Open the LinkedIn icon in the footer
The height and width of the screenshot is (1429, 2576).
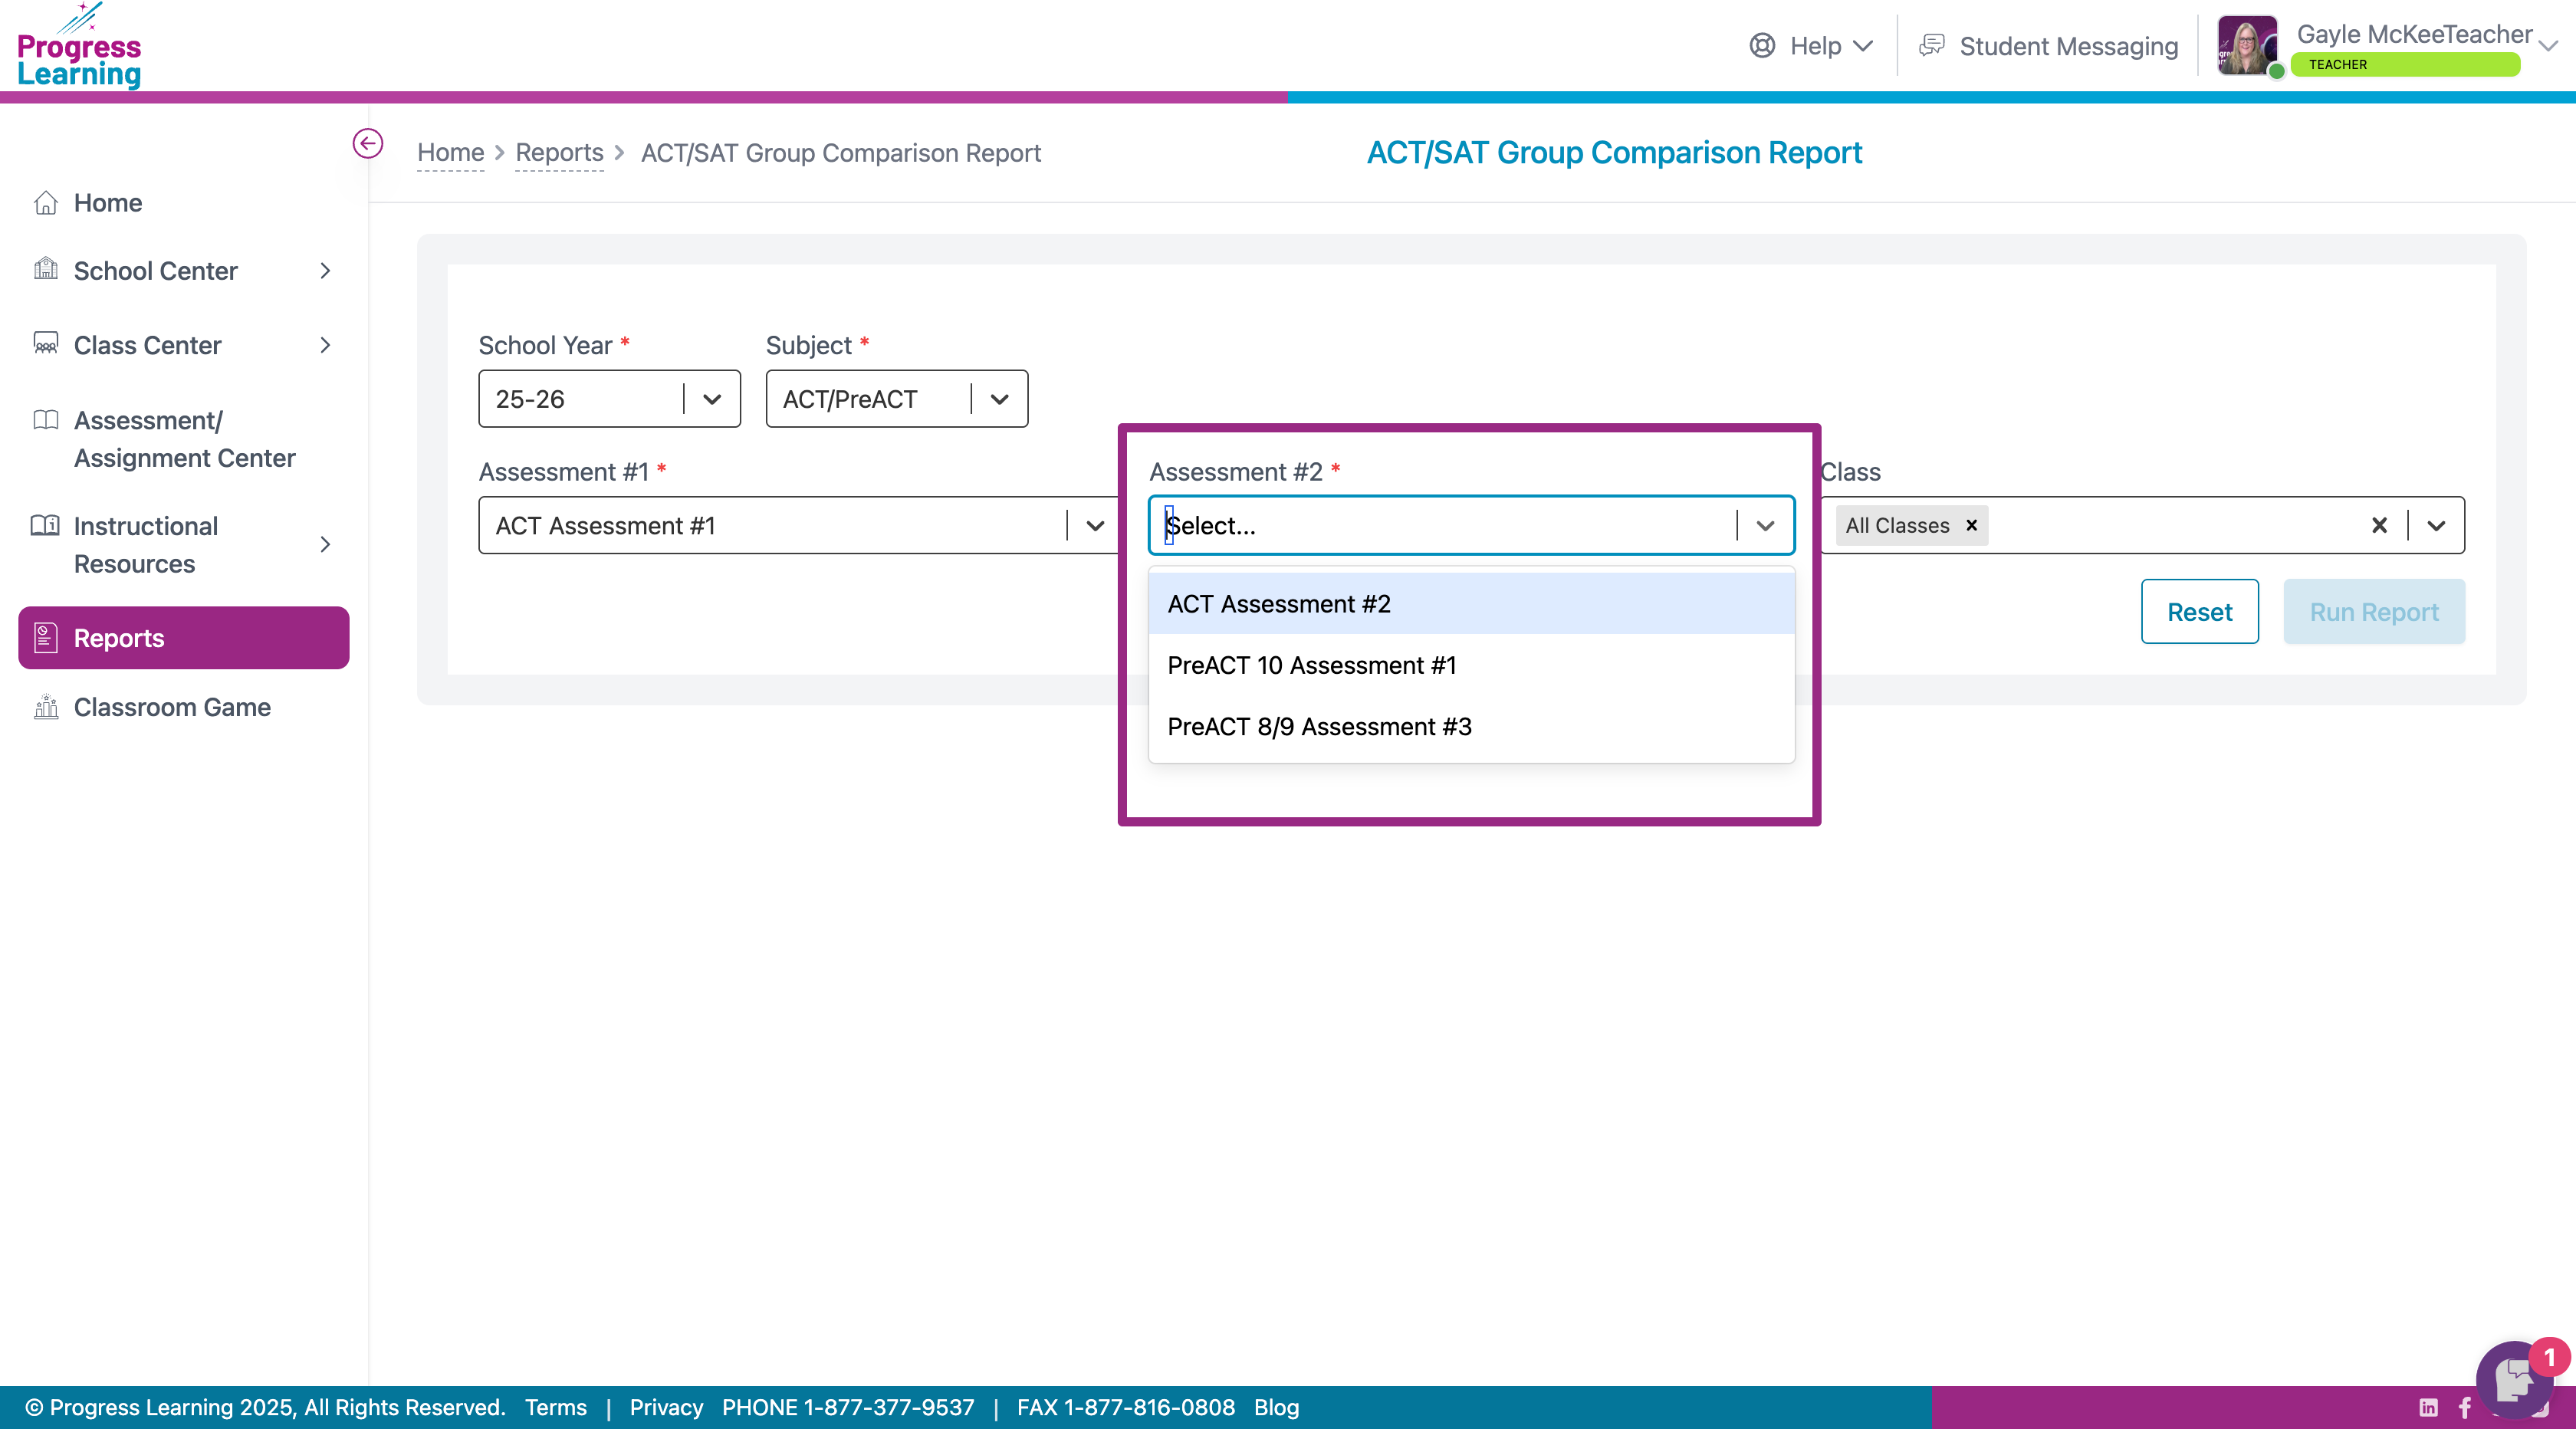pyautogui.click(x=2429, y=1407)
